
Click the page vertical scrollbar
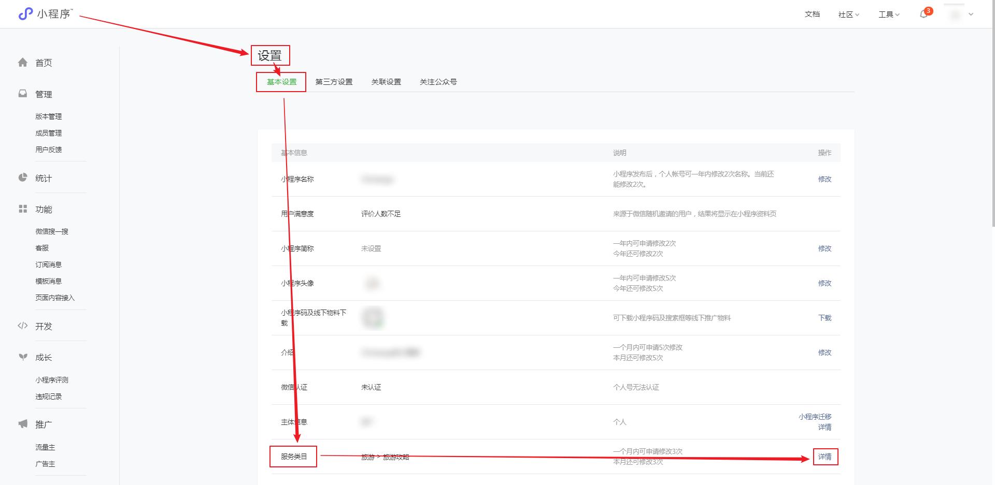pyautogui.click(x=993, y=114)
